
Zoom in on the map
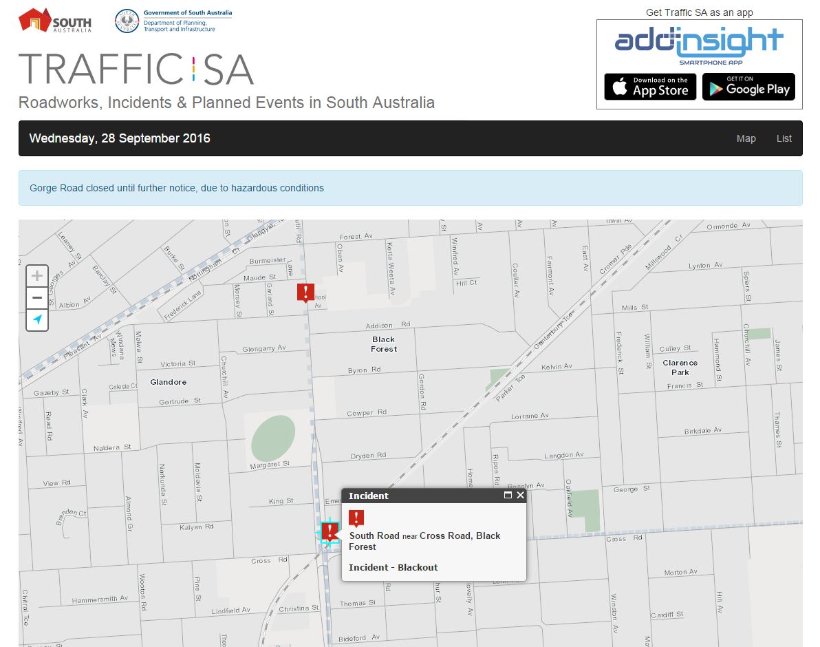(x=37, y=275)
